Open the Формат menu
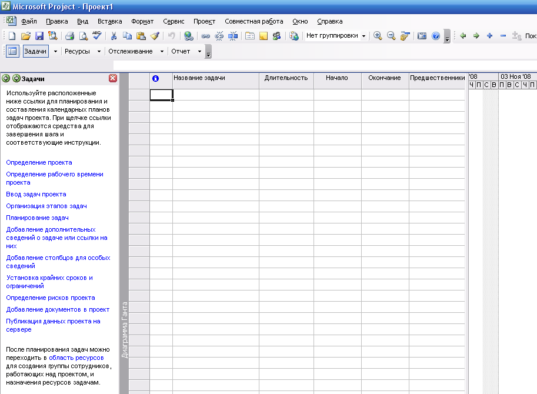Image resolution: width=537 pixels, height=394 pixels. [x=142, y=21]
